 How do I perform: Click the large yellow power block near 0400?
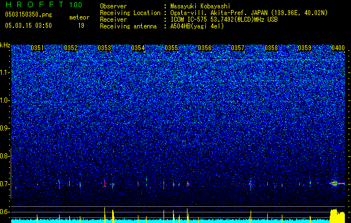tap(338, 216)
